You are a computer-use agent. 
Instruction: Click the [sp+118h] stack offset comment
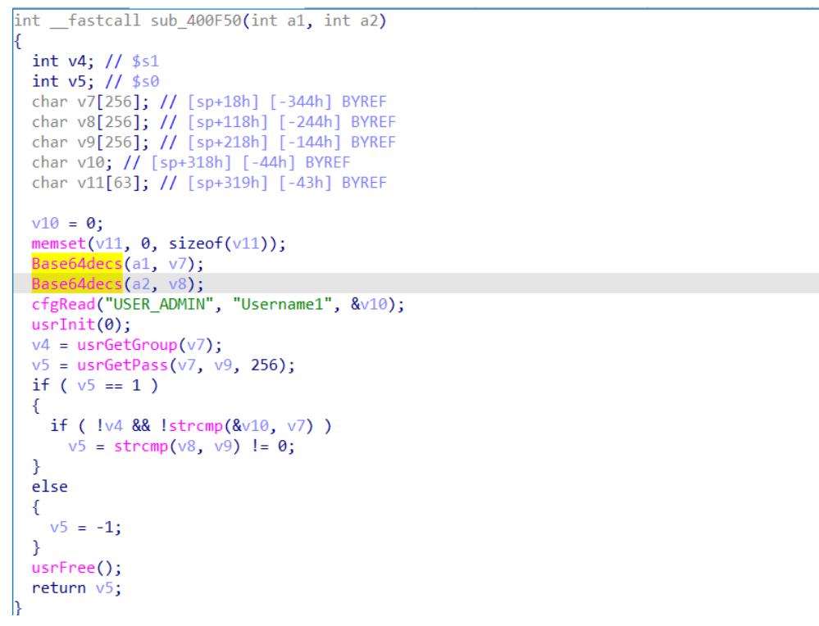click(228, 122)
